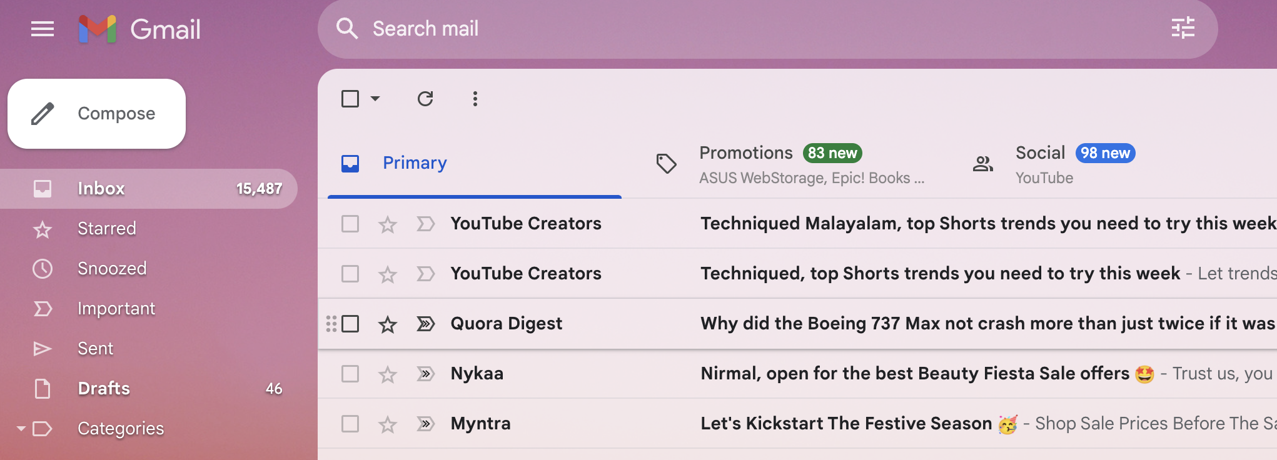This screenshot has width=1277, height=460.
Task: Click the Snoozed clock icon in sidebar
Action: coord(43,269)
